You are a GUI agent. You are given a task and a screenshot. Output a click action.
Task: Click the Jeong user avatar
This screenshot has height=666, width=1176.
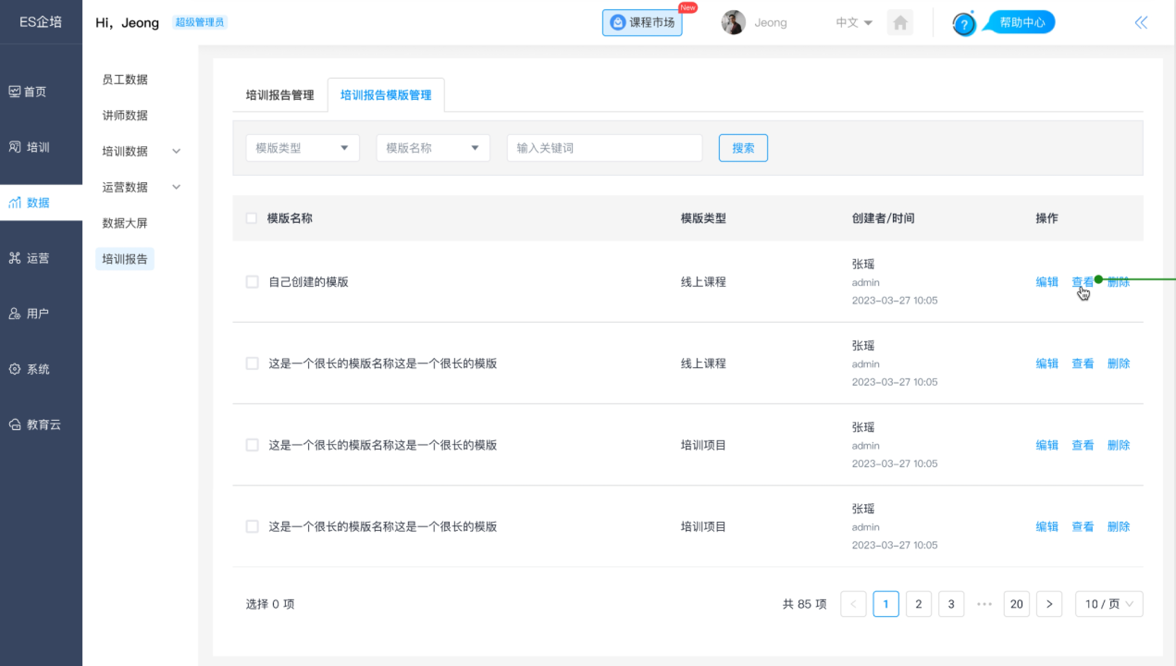coord(733,22)
